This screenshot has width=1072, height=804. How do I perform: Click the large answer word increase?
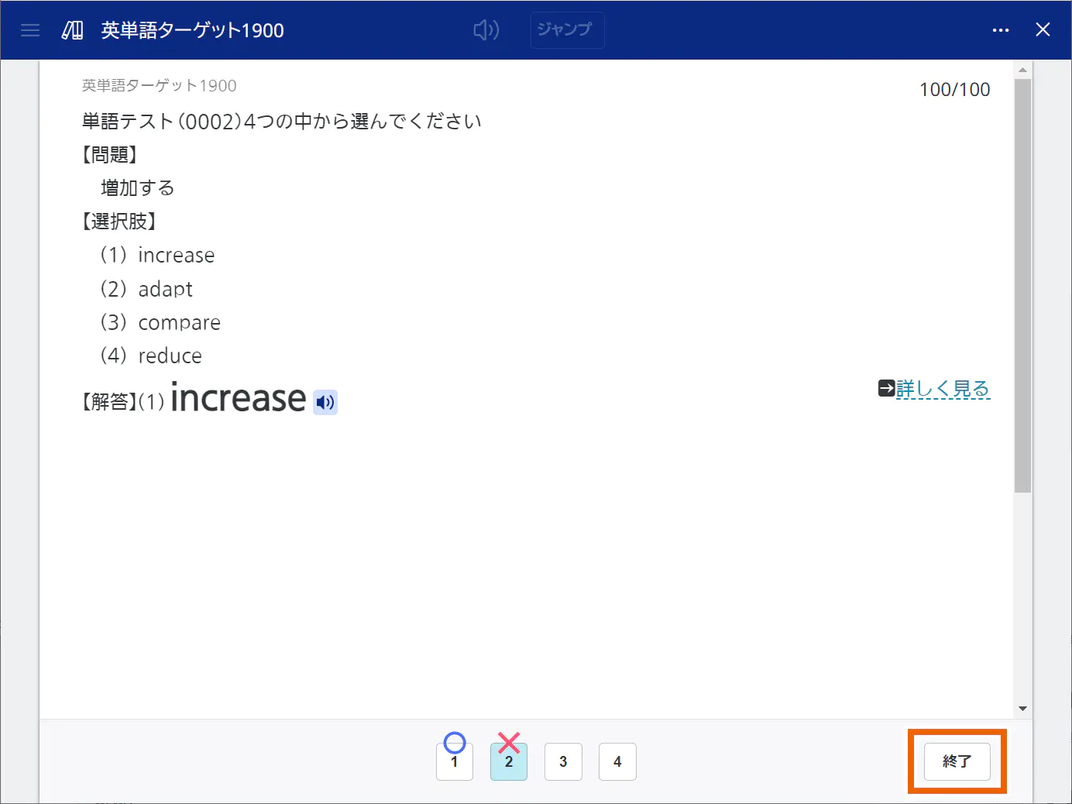[x=239, y=397]
